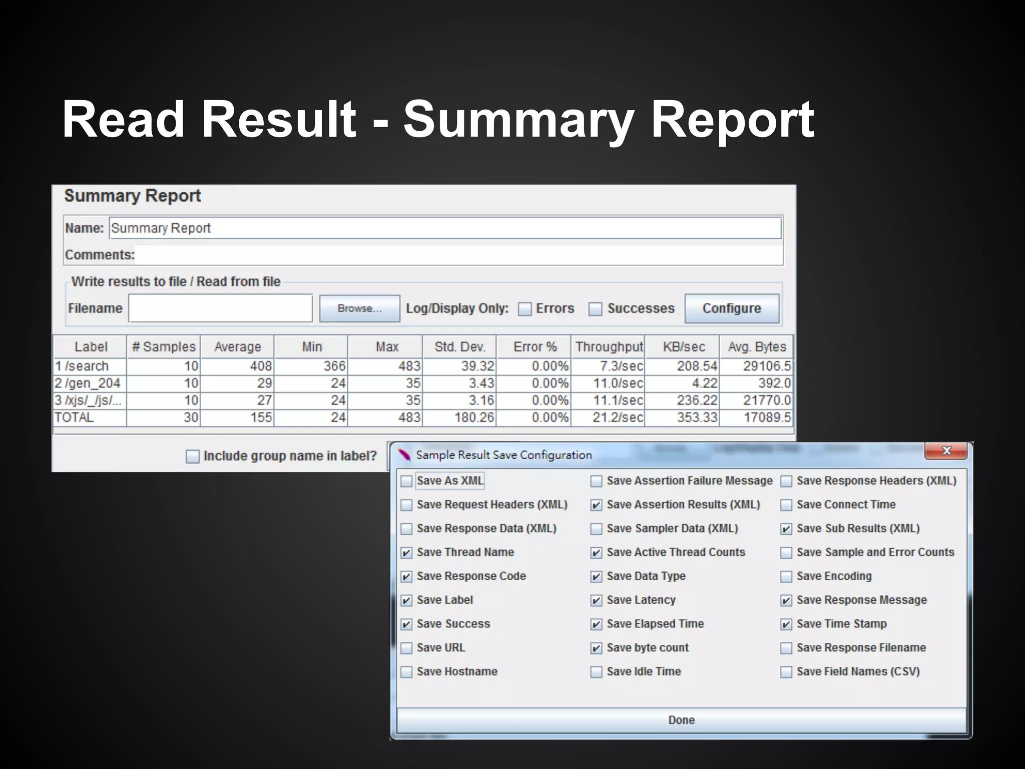Uncheck Save Active Thread Counts
The image size is (1025, 769).
(596, 553)
